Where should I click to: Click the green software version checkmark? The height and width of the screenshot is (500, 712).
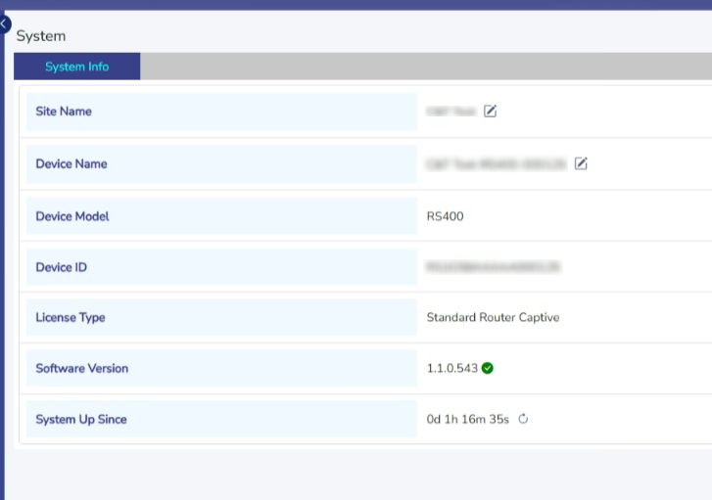[488, 369]
